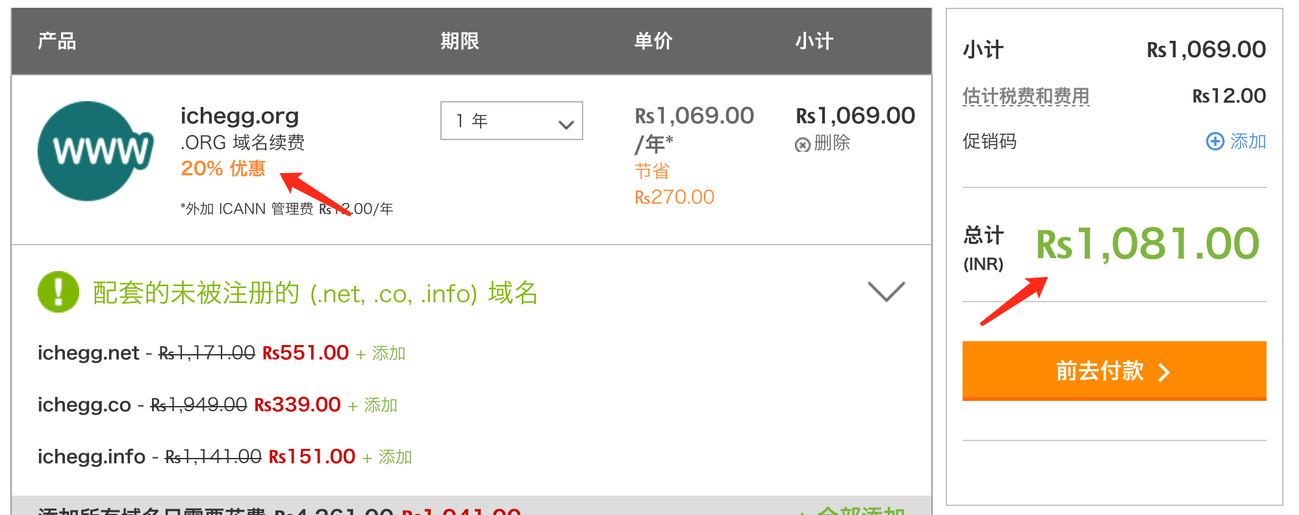Click the ichegg.org domain name

pos(240,116)
